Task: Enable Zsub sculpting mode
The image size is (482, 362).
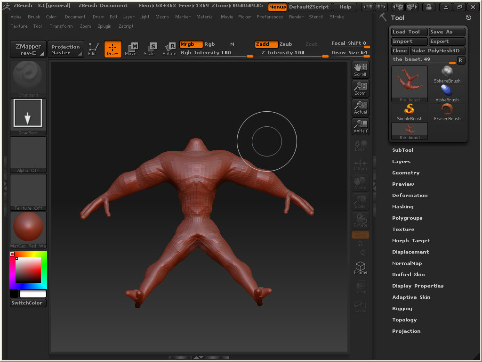Action: pyautogui.click(x=286, y=44)
